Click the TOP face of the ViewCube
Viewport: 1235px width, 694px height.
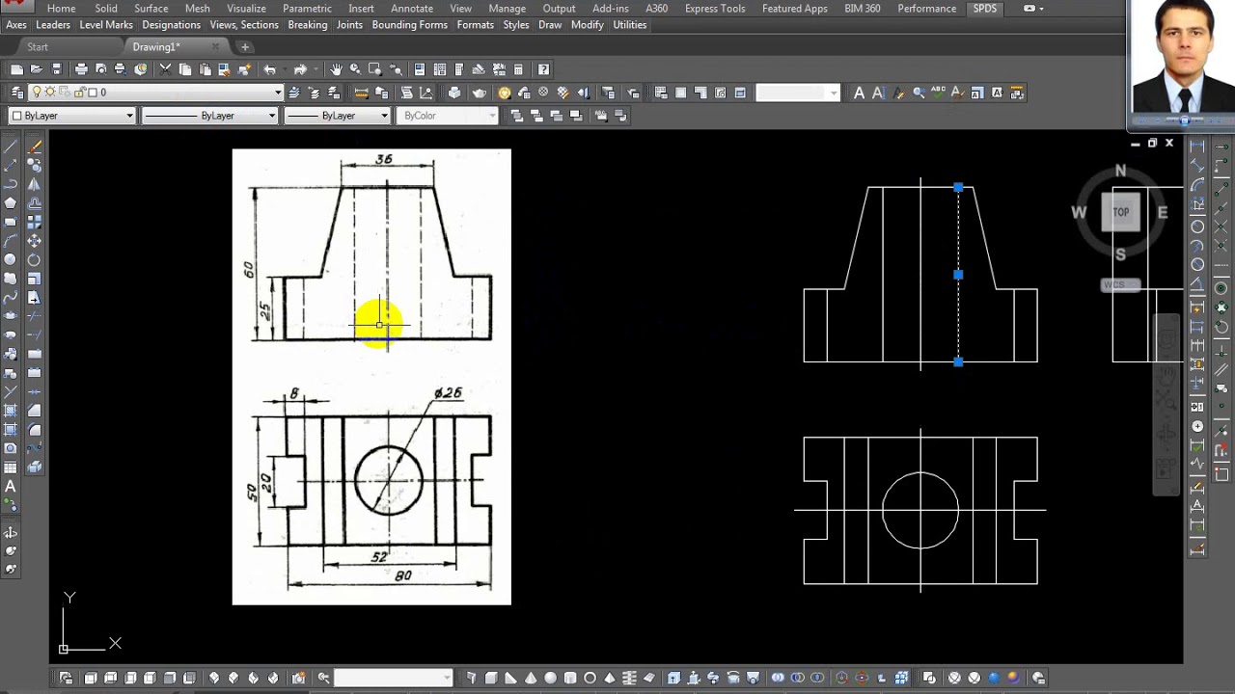click(x=1121, y=212)
